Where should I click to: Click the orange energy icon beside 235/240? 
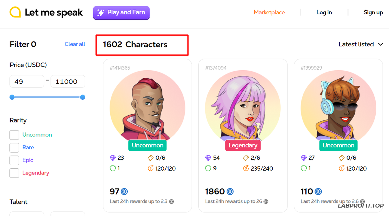tap(246, 168)
